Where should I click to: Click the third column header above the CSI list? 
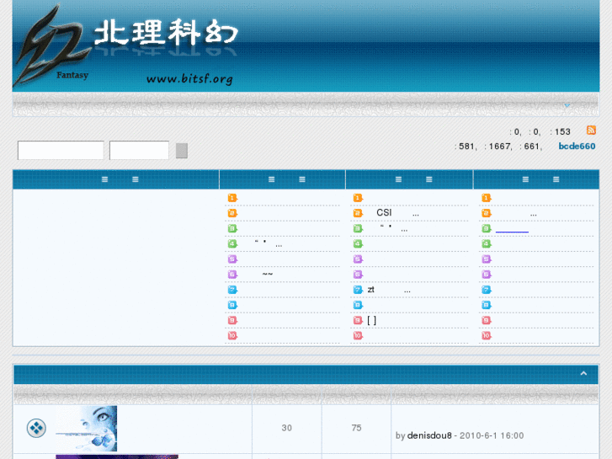click(409, 179)
